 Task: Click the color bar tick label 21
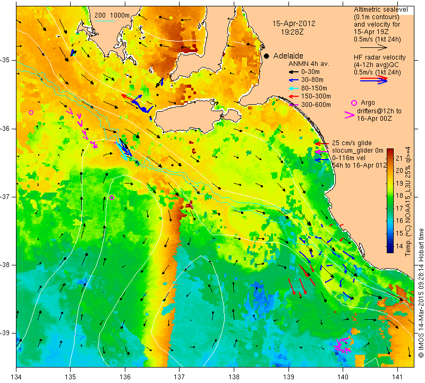399,158
